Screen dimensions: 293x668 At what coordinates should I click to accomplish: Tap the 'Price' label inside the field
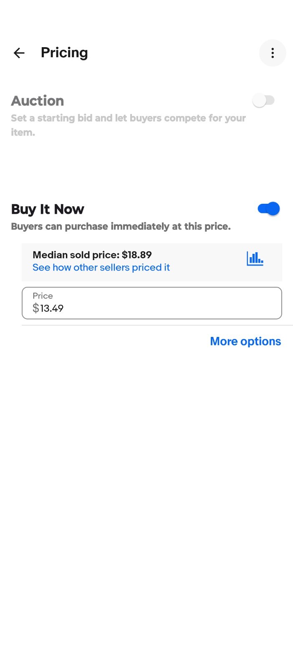[x=43, y=296]
